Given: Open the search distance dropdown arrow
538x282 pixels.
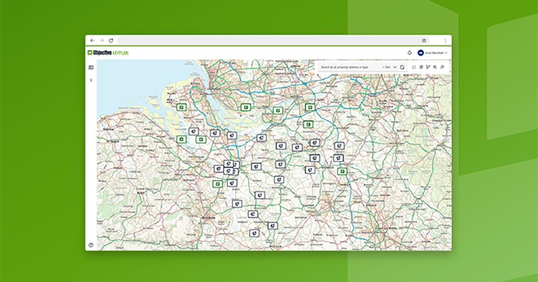Looking at the screenshot, I should [x=395, y=67].
